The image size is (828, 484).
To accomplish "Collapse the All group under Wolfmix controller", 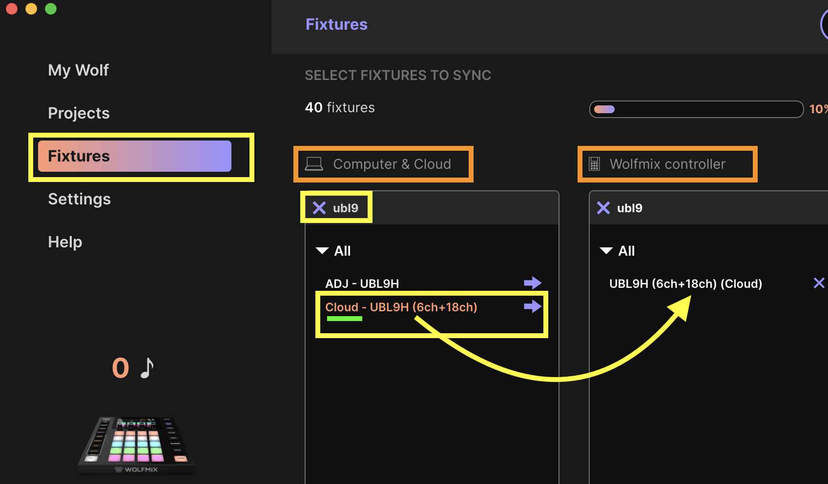I will pos(606,251).
